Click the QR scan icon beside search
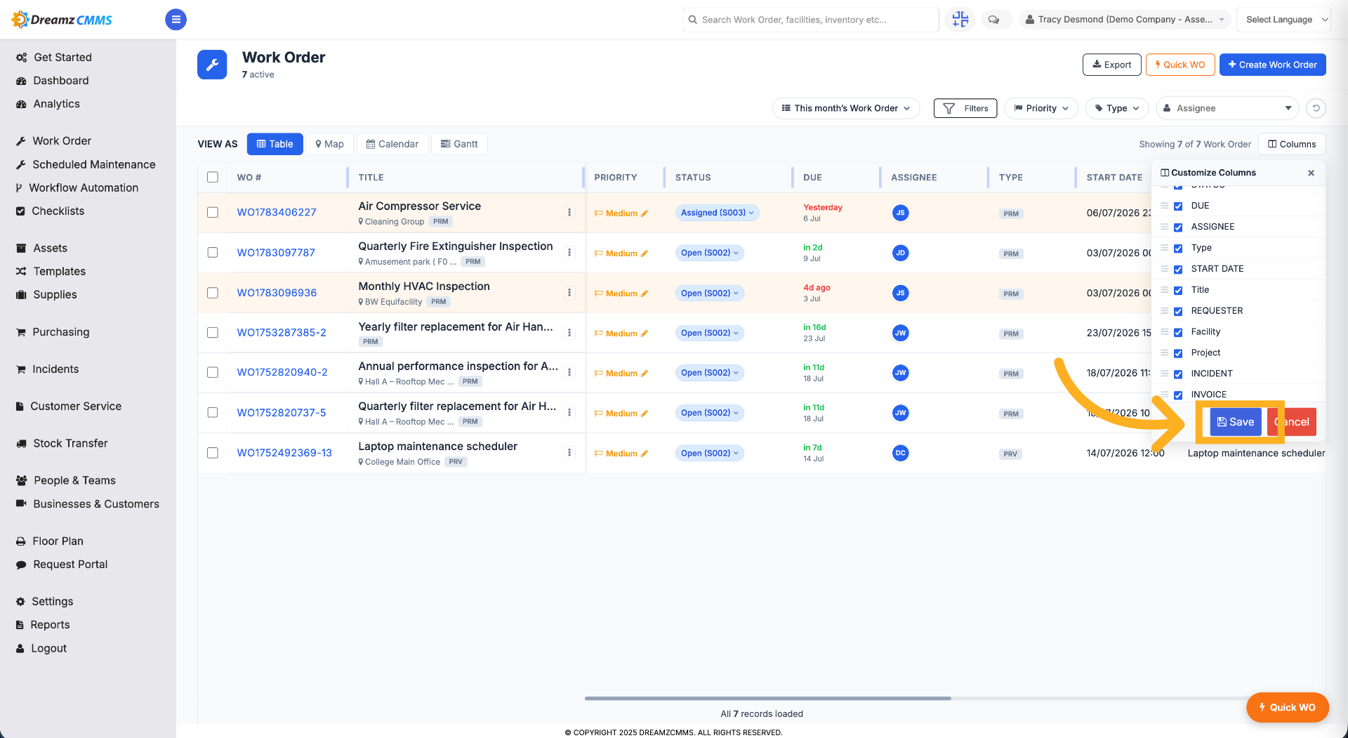This screenshot has width=1348, height=738. click(960, 20)
